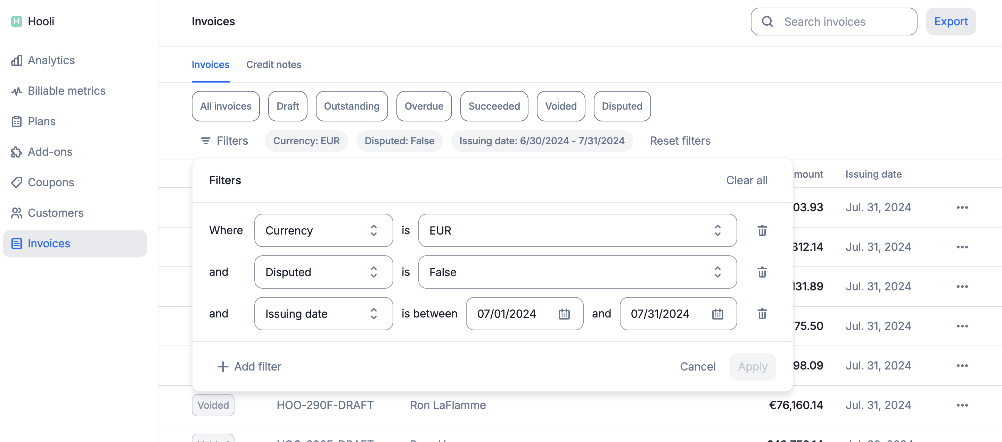Select the All invoices quick filter

pos(225,106)
